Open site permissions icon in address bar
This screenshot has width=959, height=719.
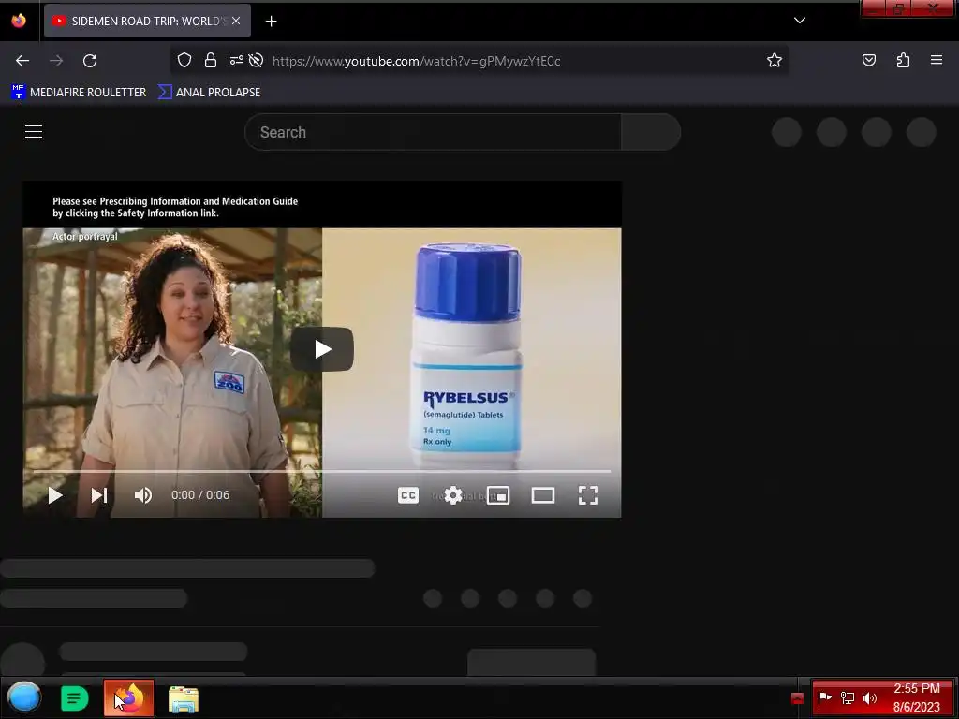(236, 60)
